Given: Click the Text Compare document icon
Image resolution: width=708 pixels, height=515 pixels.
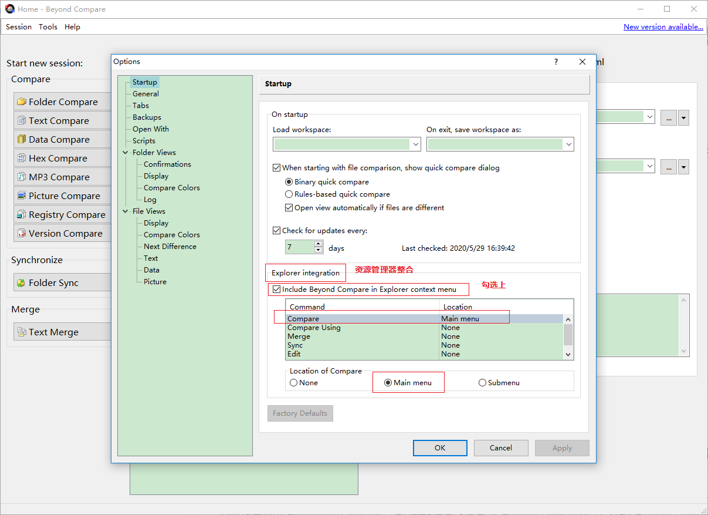Looking at the screenshot, I should point(22,120).
